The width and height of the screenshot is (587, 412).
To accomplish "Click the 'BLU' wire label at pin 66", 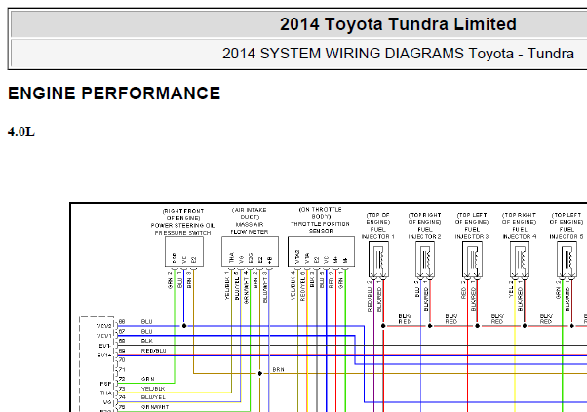I will click(146, 321).
